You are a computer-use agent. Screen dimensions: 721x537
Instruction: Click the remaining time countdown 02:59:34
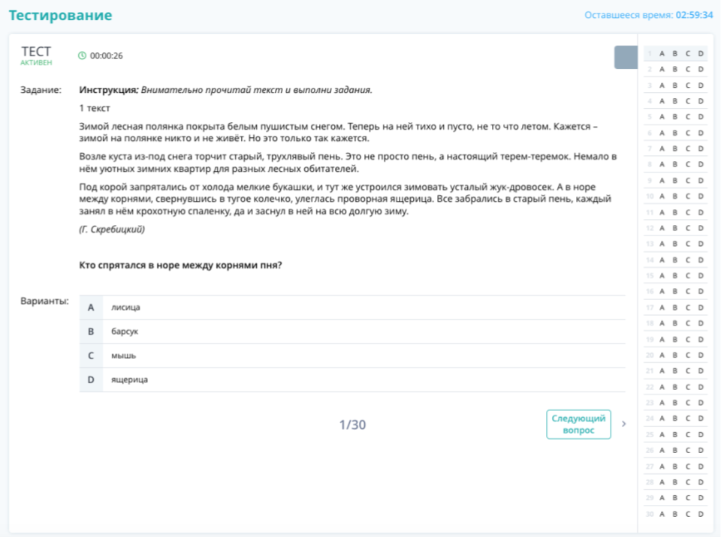click(x=694, y=15)
